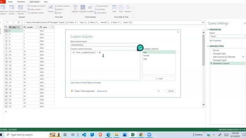Switch to the View tab
Viewport: 246px width, 138px height.
point(45,2)
